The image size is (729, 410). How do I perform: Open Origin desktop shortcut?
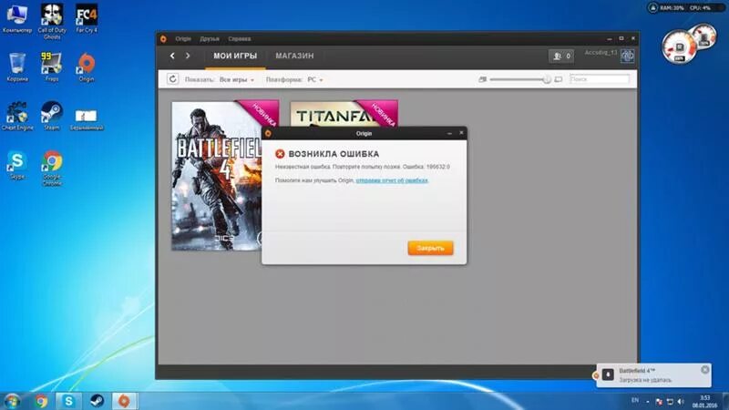pos(87,67)
